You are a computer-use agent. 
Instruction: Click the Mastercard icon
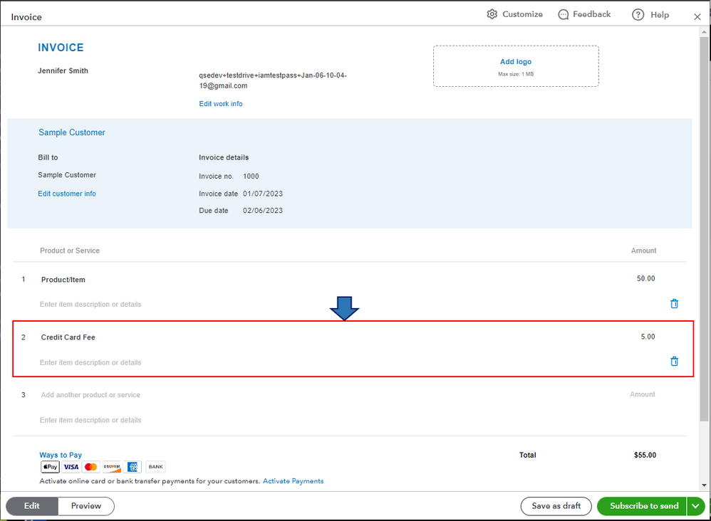(90, 467)
